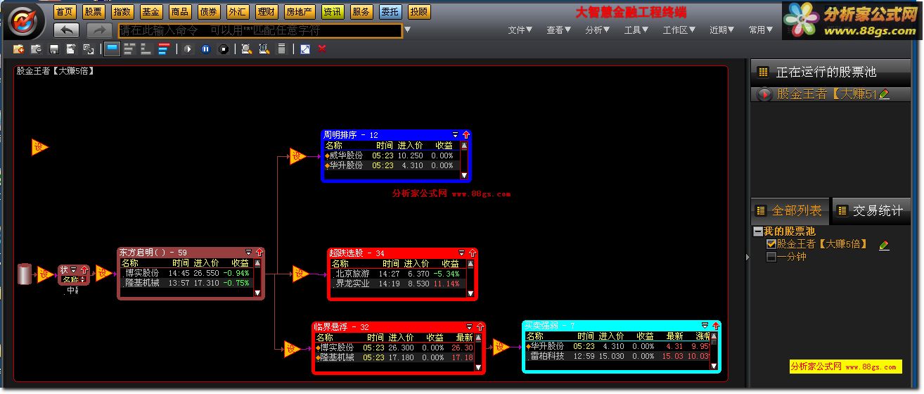Image resolution: width=924 pixels, height=394 pixels.
Task: Click the 资讯 navigation button
Action: [x=333, y=12]
